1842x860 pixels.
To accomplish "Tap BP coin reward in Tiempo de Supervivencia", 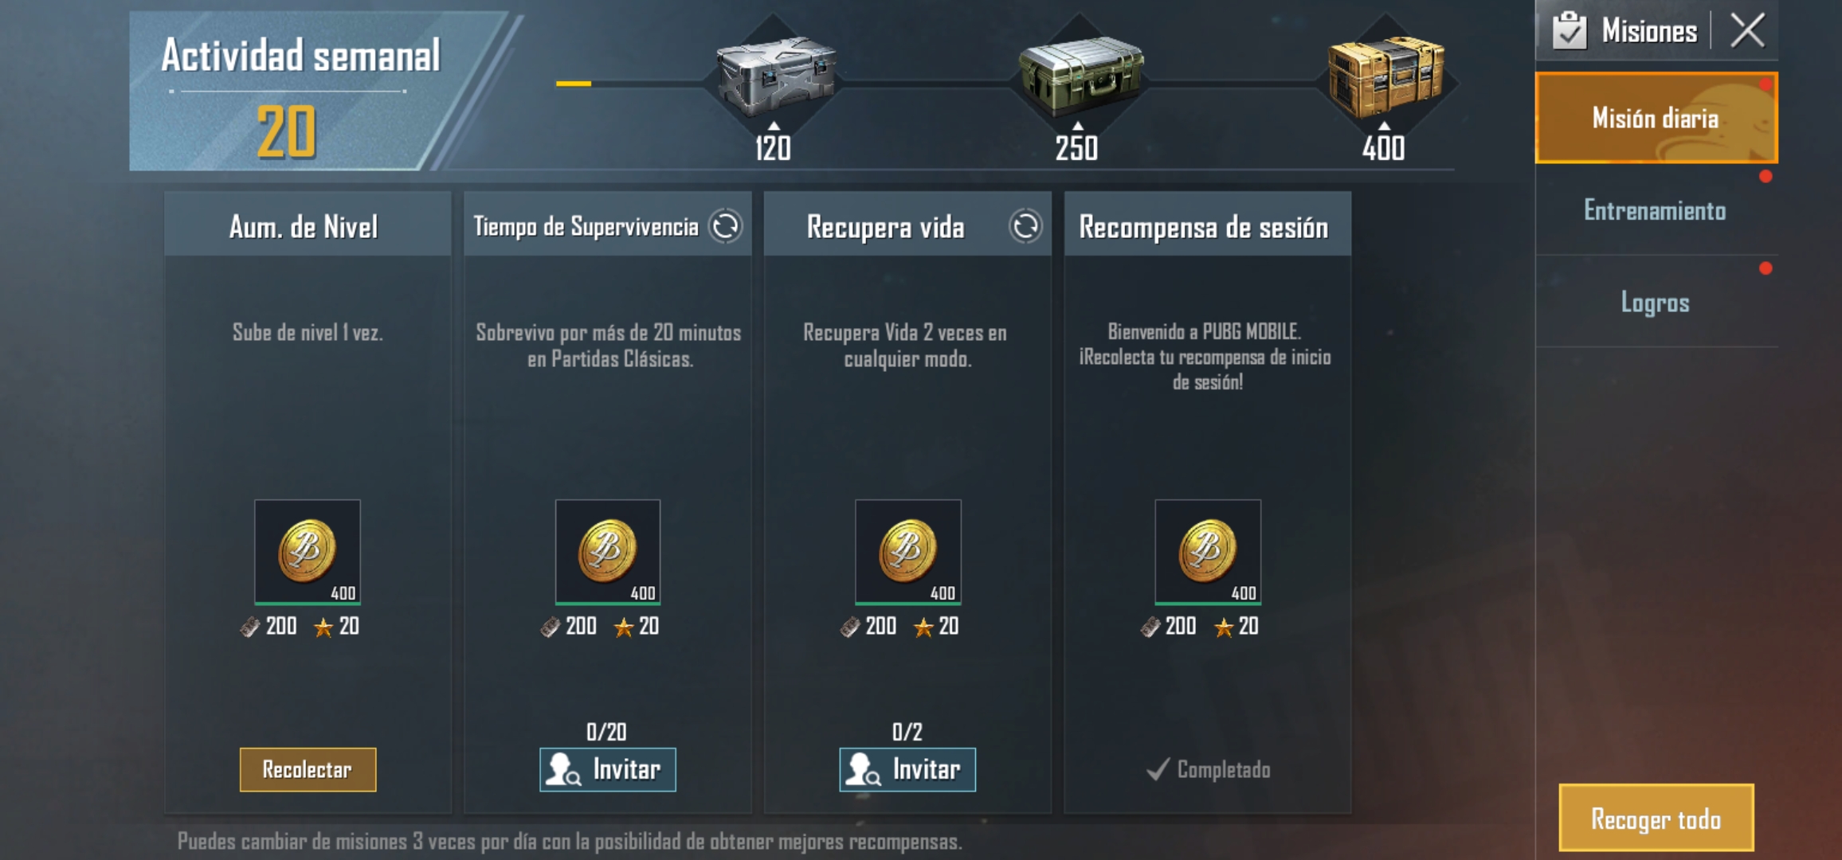I will click(608, 552).
